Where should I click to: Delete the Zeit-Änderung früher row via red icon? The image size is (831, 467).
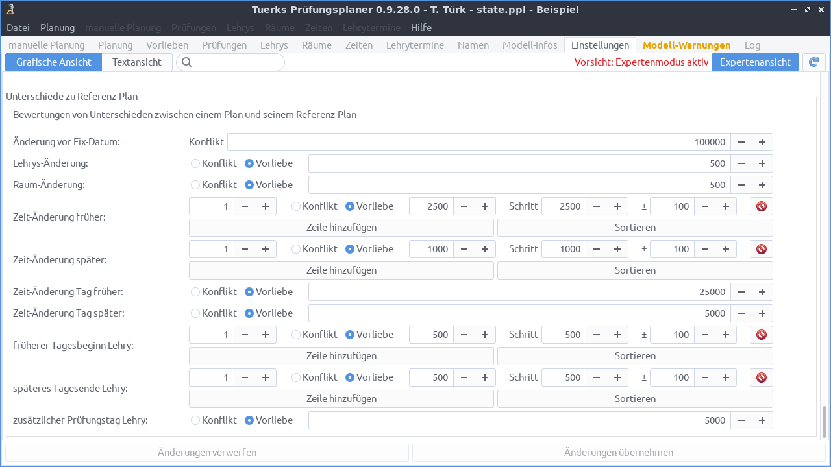coord(762,206)
